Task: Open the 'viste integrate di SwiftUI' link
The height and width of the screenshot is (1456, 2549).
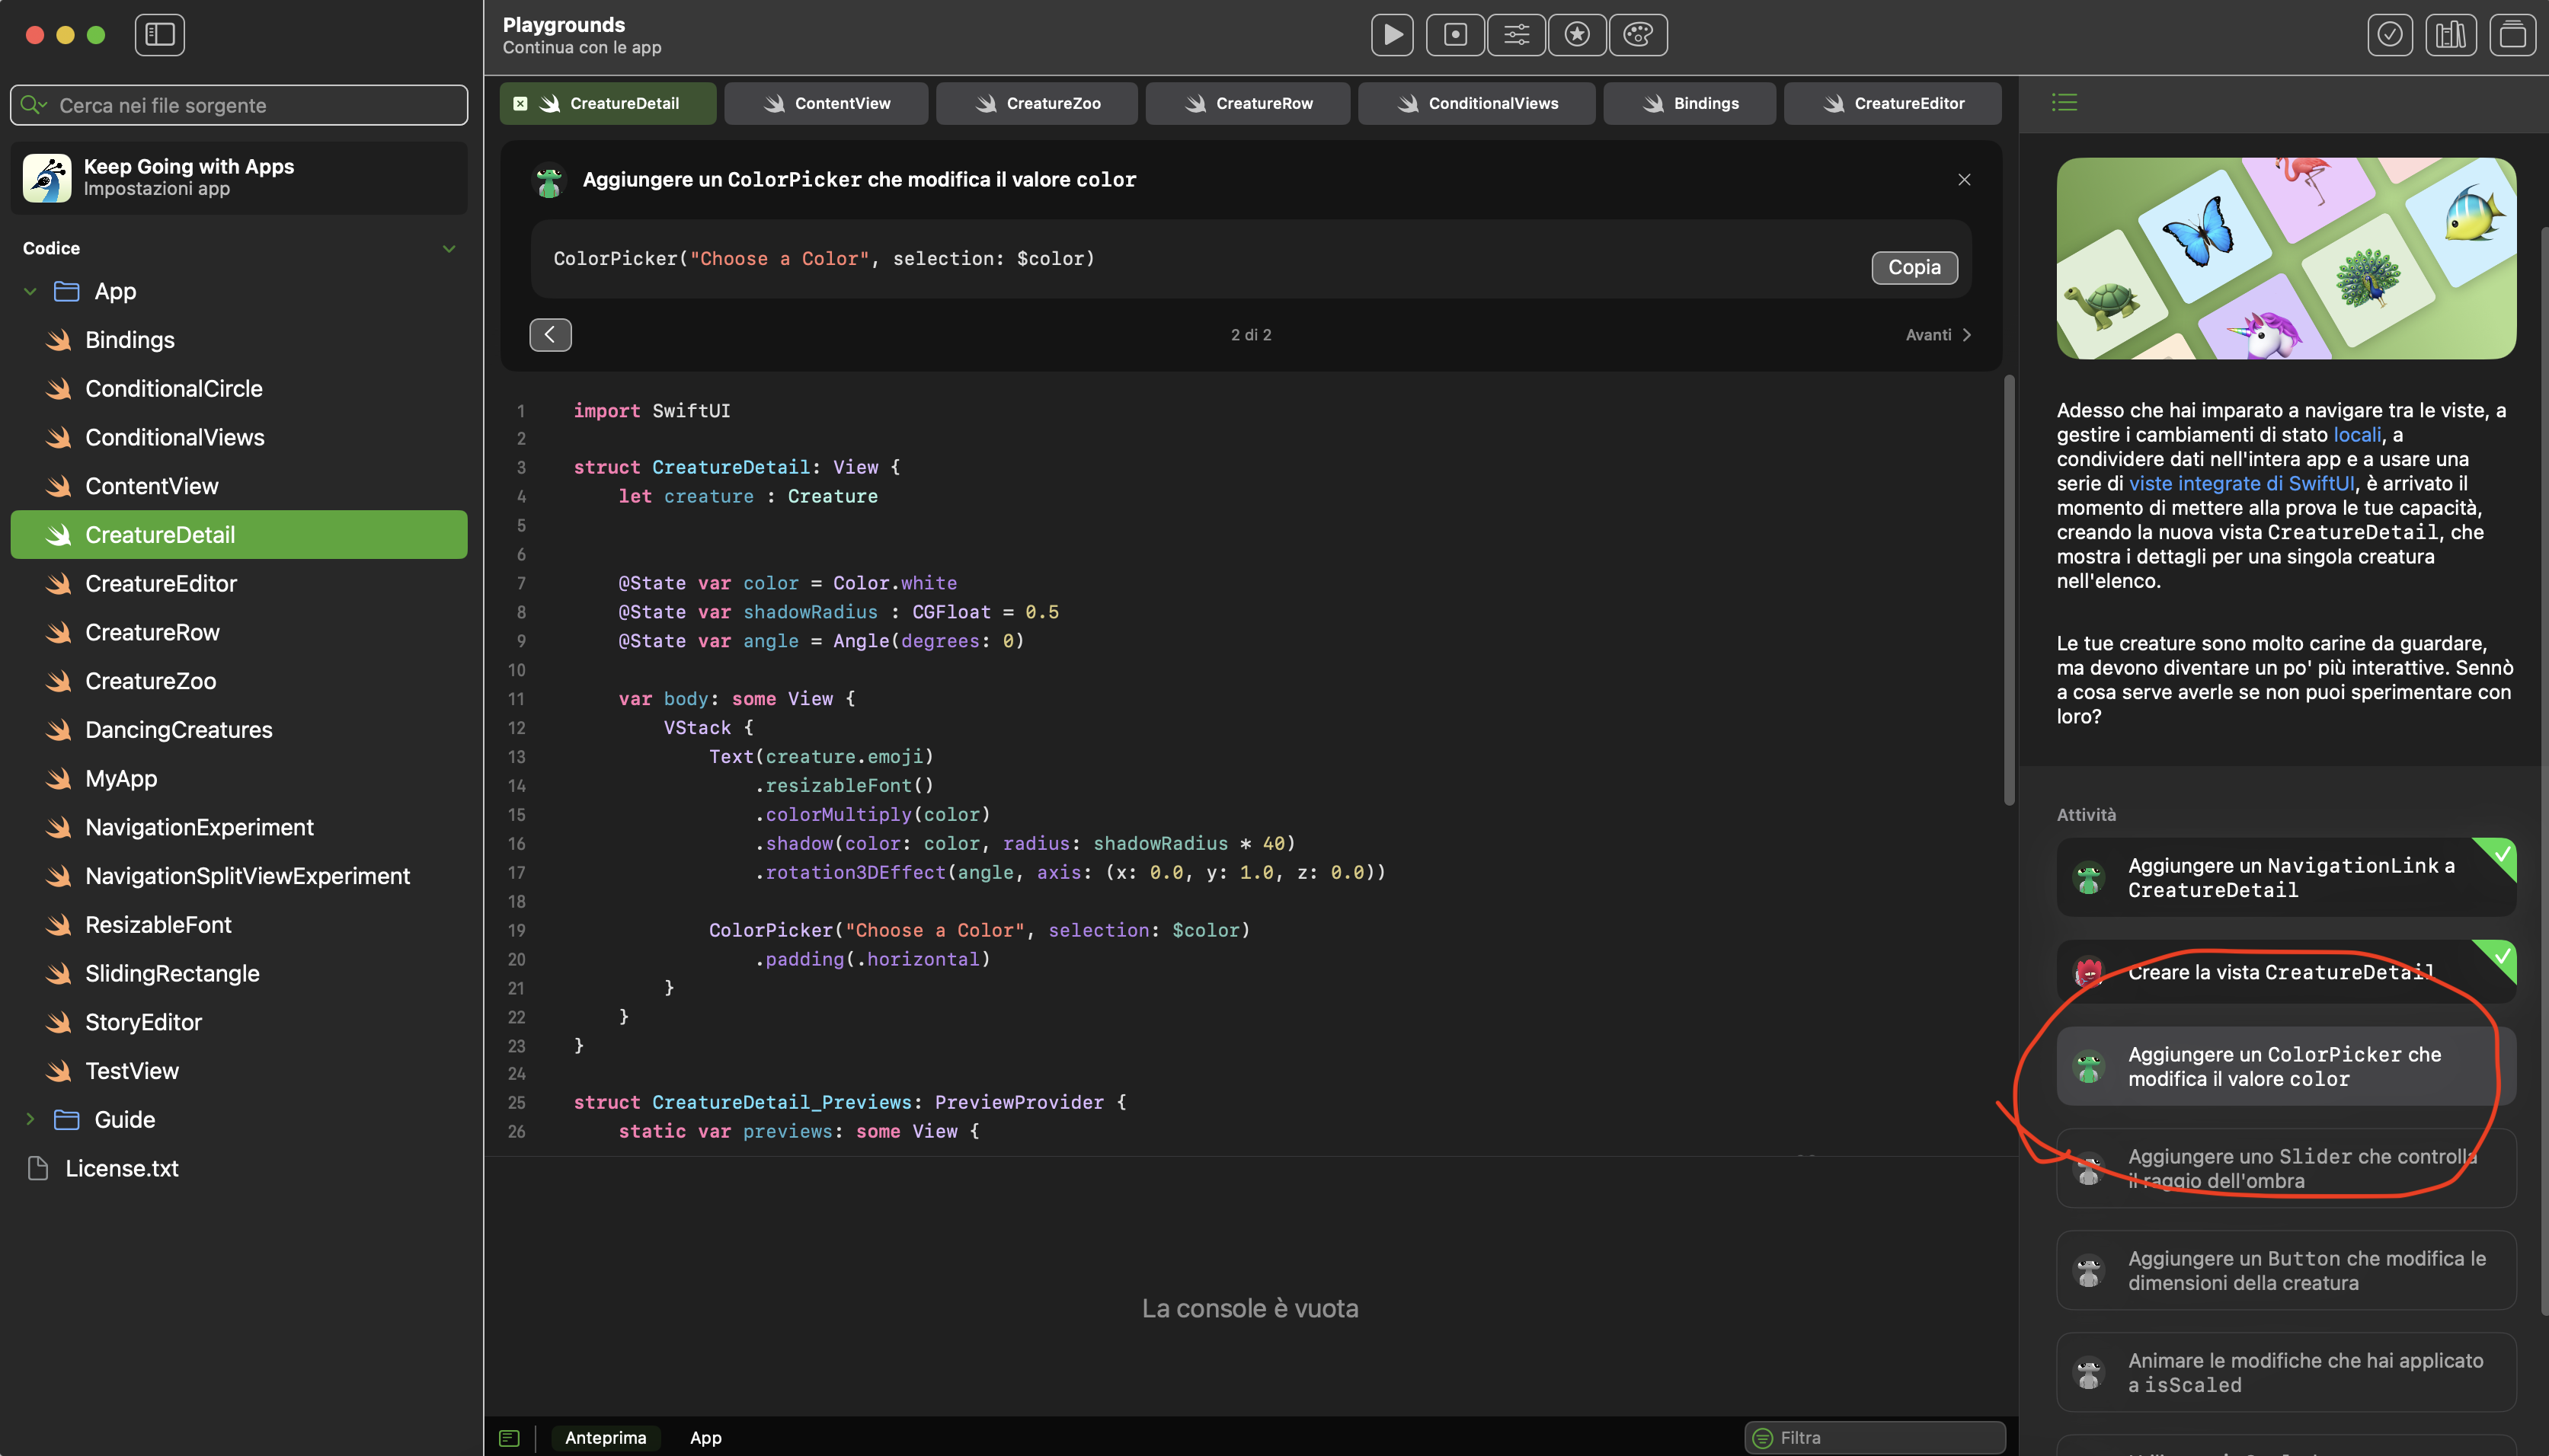Action: pyautogui.click(x=2241, y=483)
